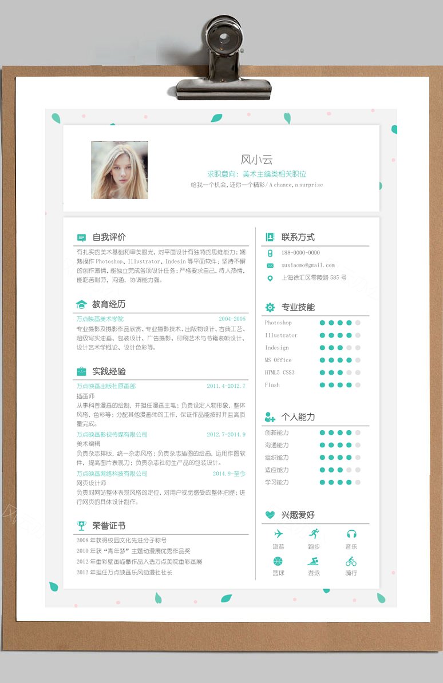Click the company 万点映画网络科技有限公司
This screenshot has width=443, height=683.
pyautogui.click(x=112, y=474)
